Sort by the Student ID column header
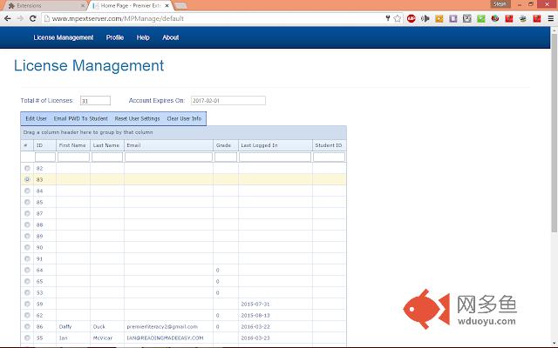Image resolution: width=558 pixels, height=348 pixels. pyautogui.click(x=330, y=145)
